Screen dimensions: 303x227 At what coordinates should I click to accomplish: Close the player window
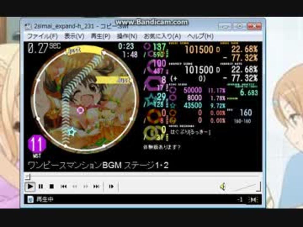coord(254,26)
